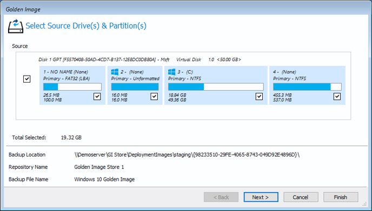The image size is (372, 211).
Task: Toggle partition 4 NTFS 537 MB checkbox
Action: (x=337, y=97)
